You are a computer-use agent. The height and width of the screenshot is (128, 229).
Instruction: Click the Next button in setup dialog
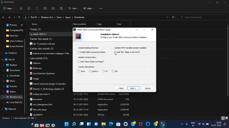point(133,88)
